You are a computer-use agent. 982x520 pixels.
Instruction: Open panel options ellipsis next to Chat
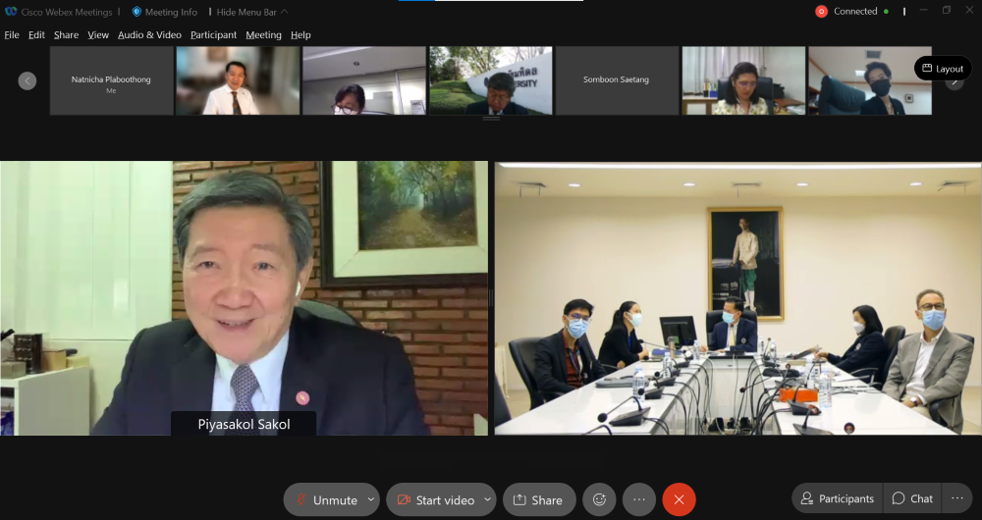click(957, 498)
